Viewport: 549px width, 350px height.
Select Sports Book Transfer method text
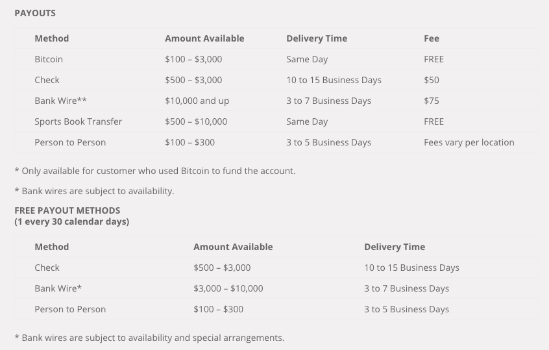tap(78, 121)
